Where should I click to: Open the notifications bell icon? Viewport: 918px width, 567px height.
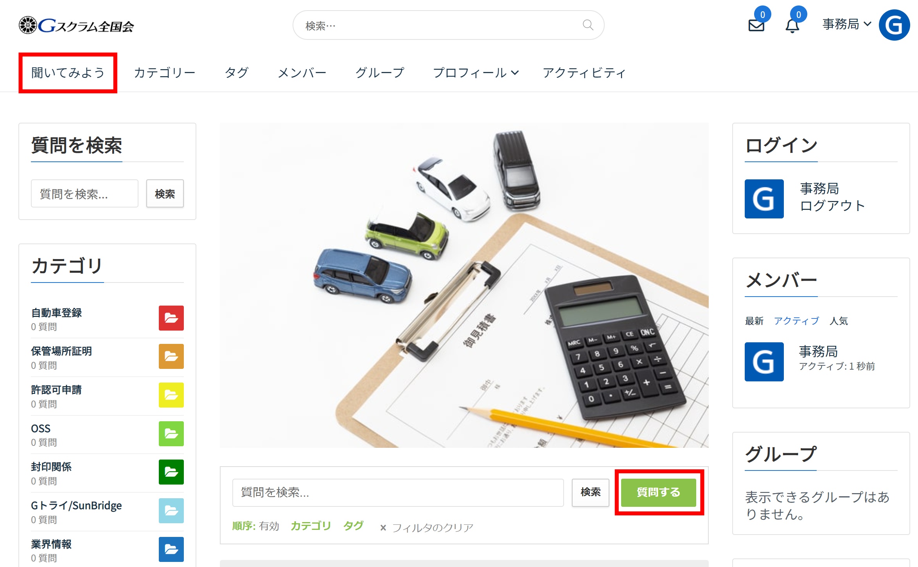(792, 26)
